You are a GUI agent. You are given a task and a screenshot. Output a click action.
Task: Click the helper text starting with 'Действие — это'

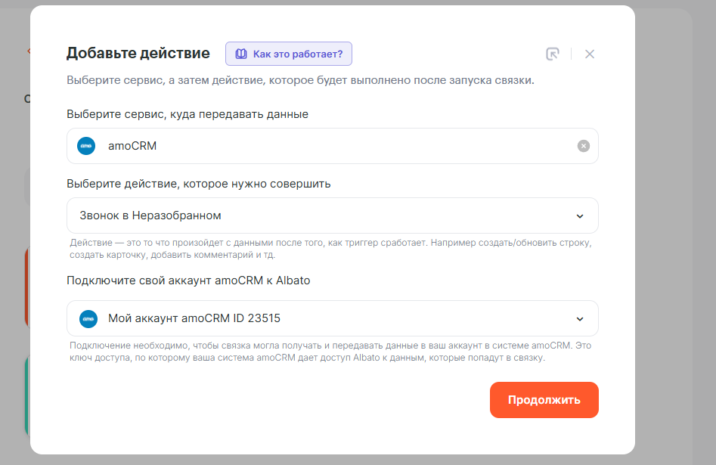[x=330, y=249]
